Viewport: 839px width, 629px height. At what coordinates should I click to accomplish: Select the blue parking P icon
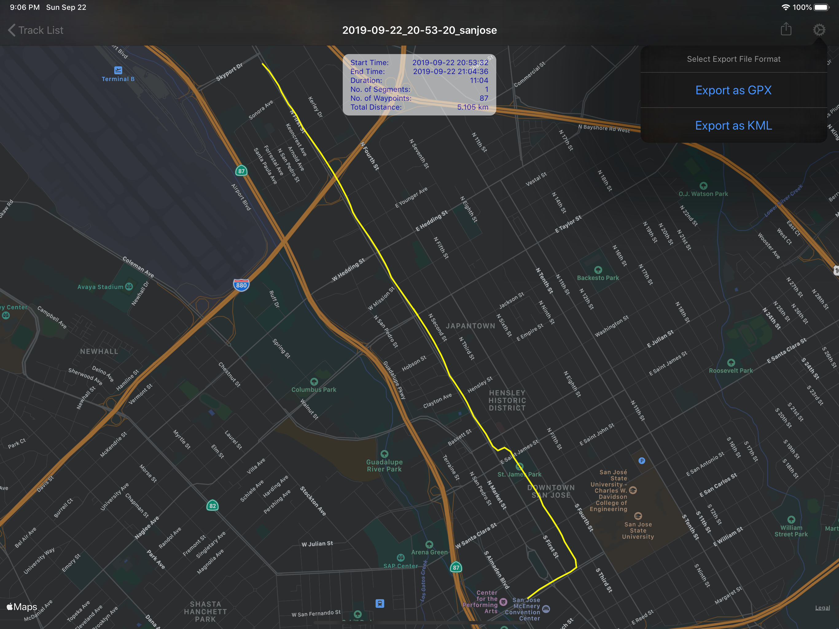[x=642, y=461]
